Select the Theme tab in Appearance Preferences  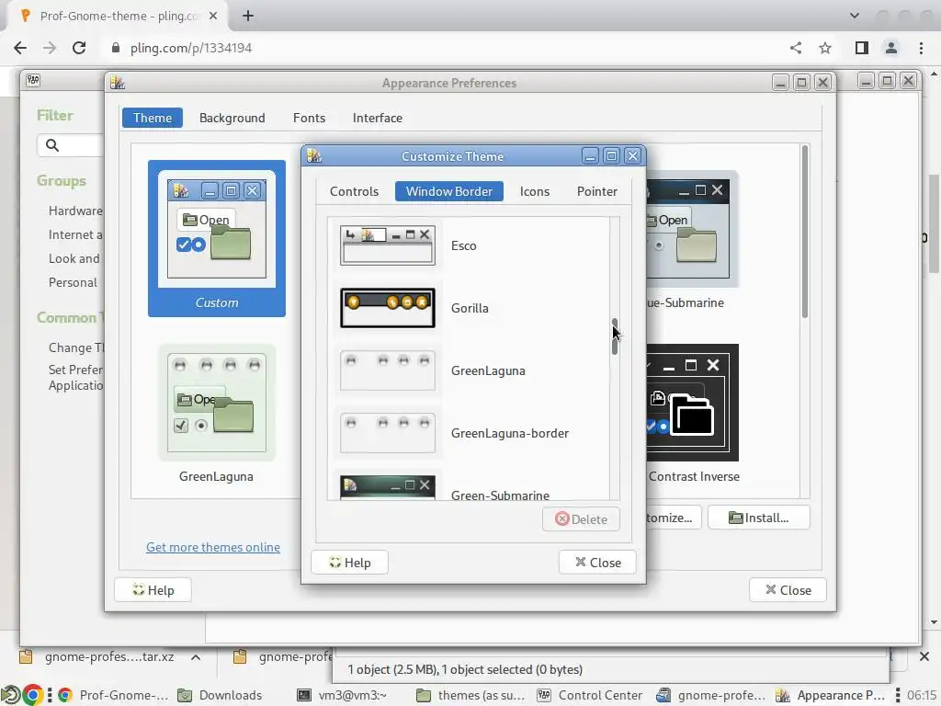[x=153, y=118]
